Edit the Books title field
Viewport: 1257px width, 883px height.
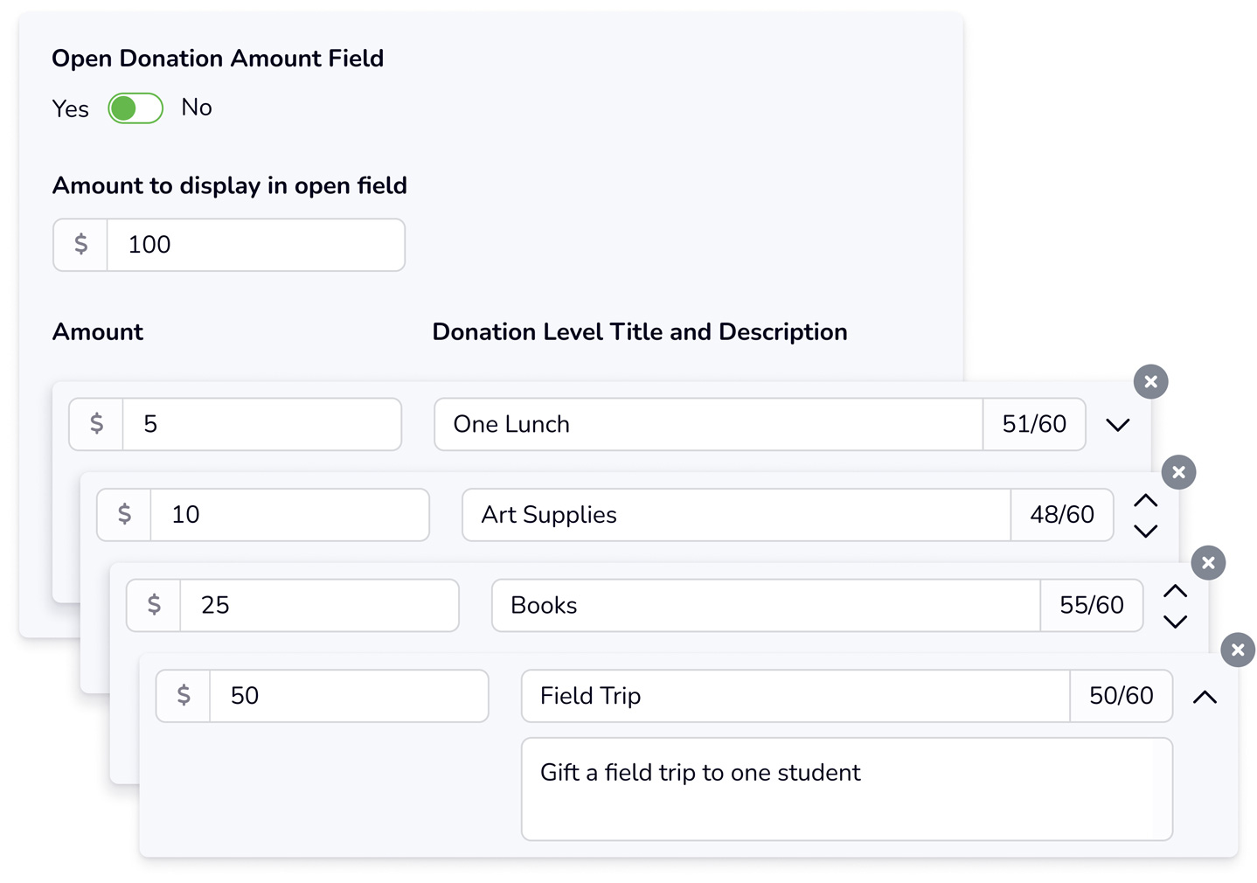(766, 605)
